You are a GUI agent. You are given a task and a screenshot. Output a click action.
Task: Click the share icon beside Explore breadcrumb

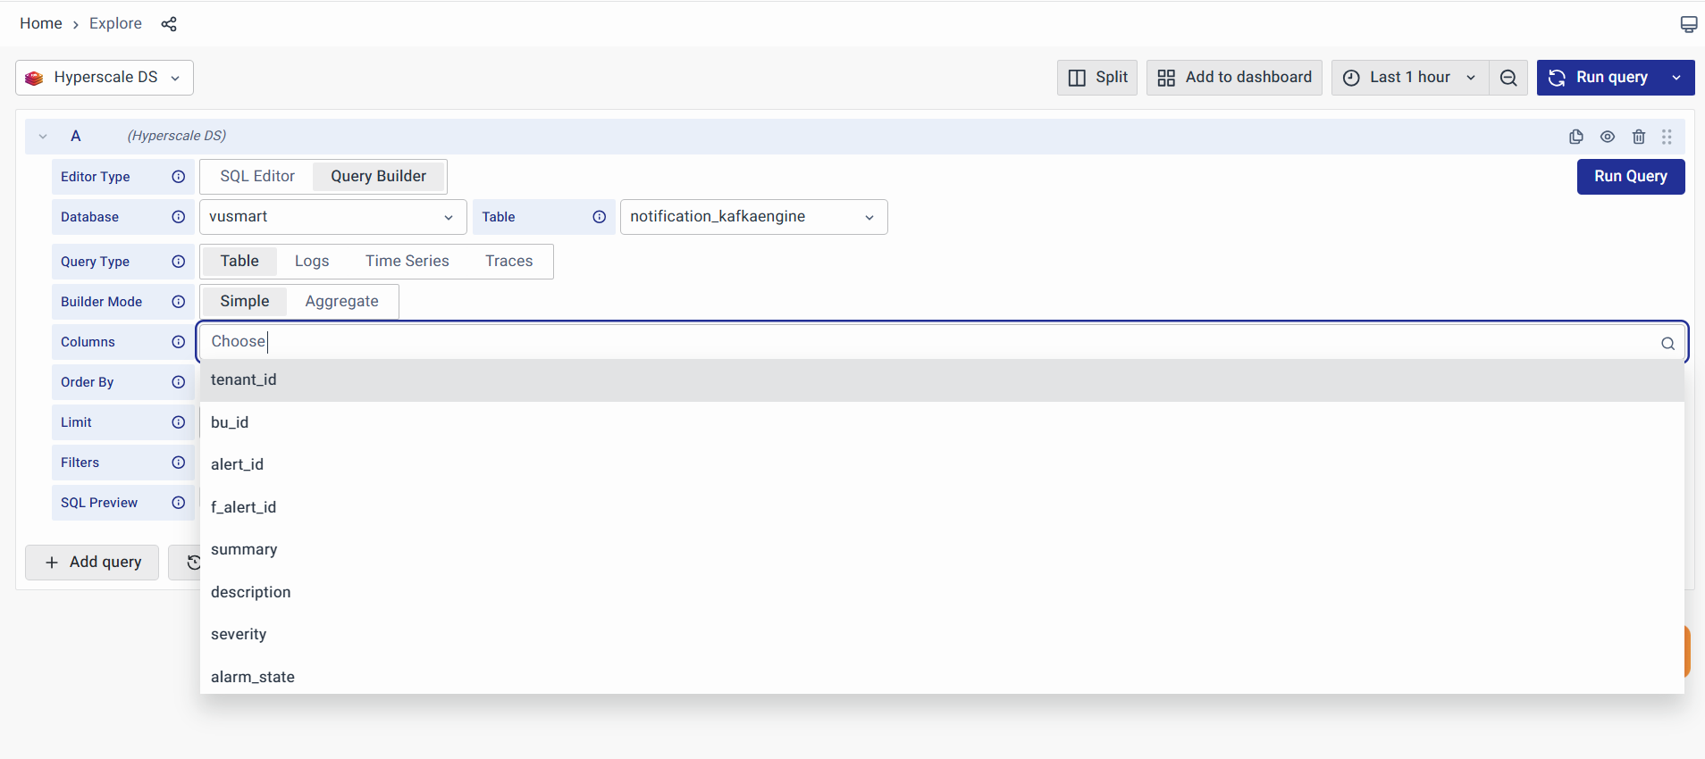pos(169,24)
